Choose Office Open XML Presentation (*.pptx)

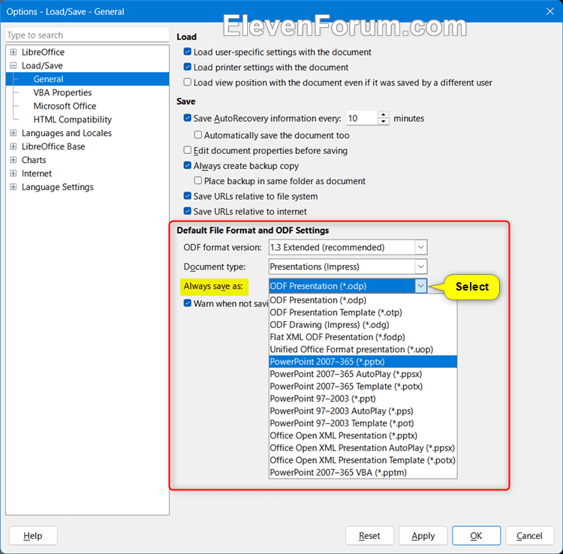click(x=363, y=435)
